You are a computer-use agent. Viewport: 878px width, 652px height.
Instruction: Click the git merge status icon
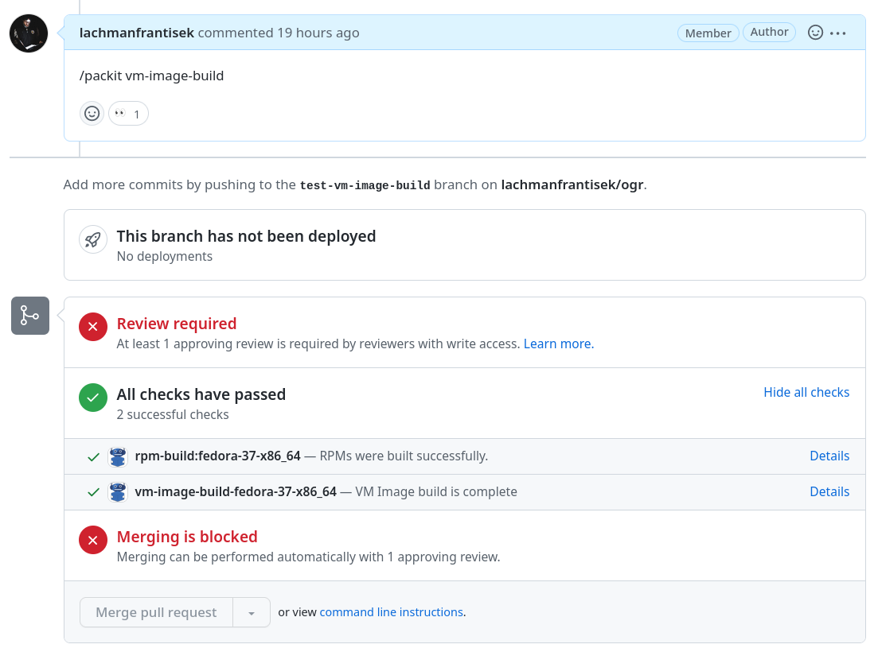pos(30,316)
